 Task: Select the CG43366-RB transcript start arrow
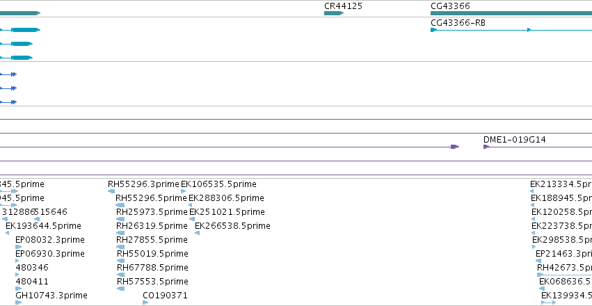click(x=434, y=30)
